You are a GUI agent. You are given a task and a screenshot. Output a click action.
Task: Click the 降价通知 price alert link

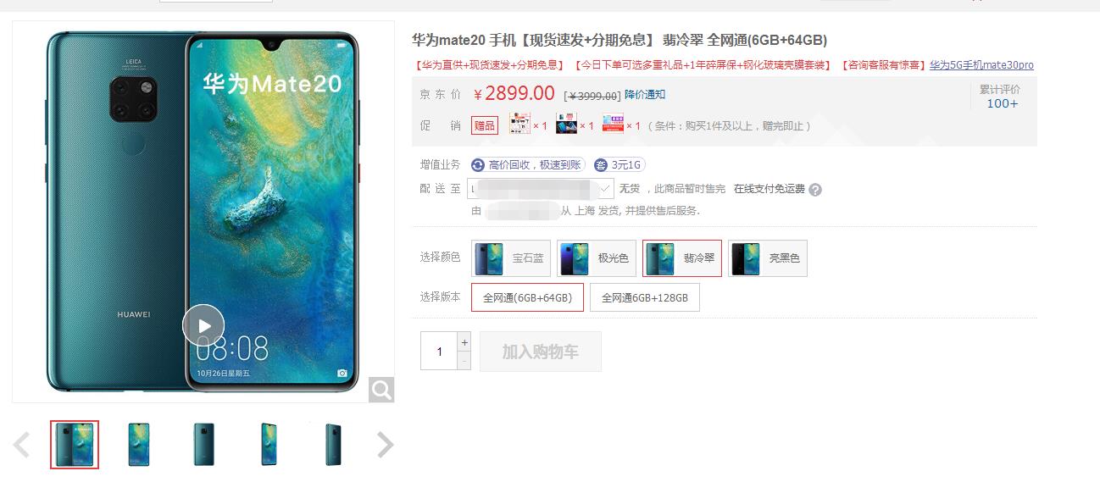(645, 95)
